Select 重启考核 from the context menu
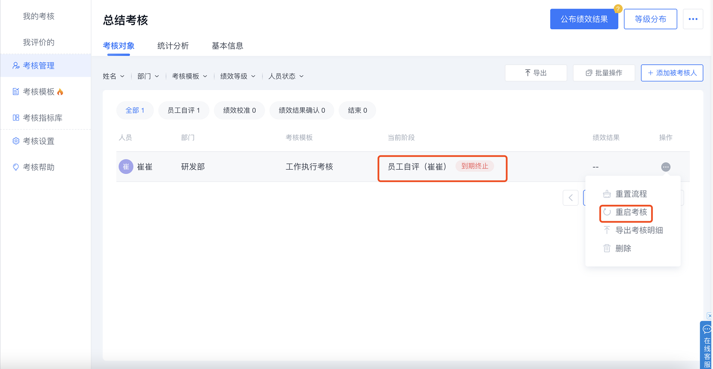The height and width of the screenshot is (369, 713). [x=630, y=212]
